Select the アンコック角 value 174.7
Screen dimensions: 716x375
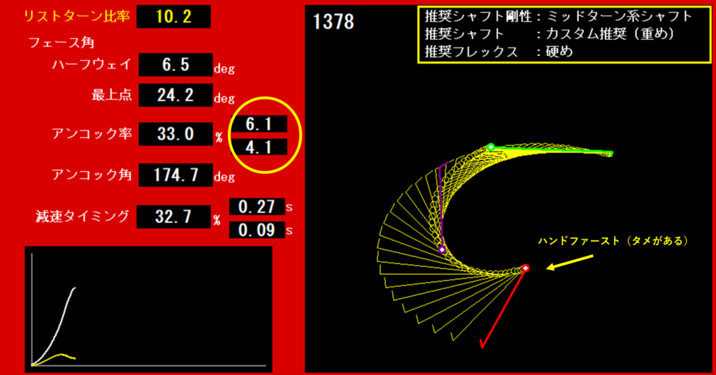click(x=176, y=175)
